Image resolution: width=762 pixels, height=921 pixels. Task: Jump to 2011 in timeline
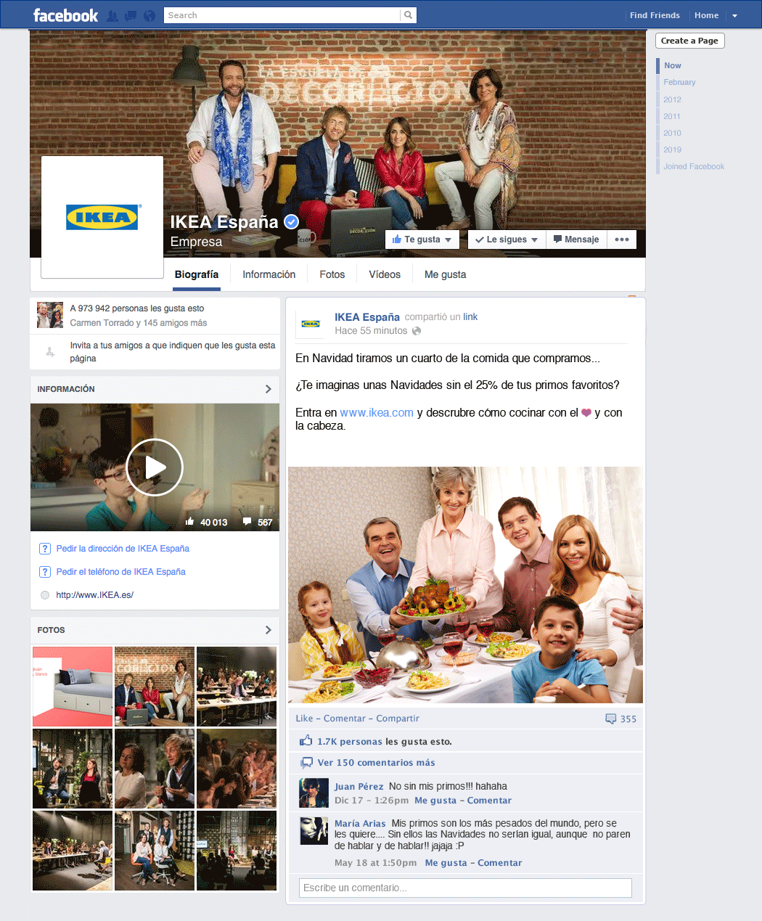(672, 116)
